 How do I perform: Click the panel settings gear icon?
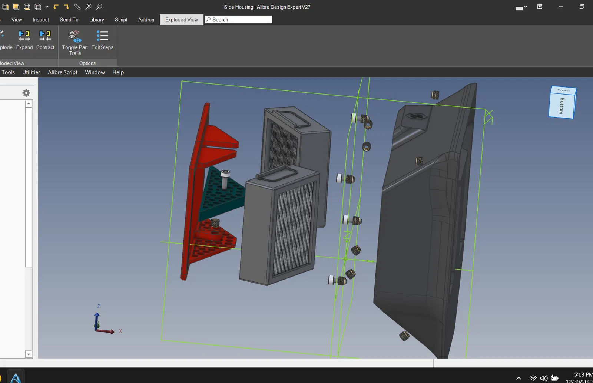pyautogui.click(x=26, y=93)
